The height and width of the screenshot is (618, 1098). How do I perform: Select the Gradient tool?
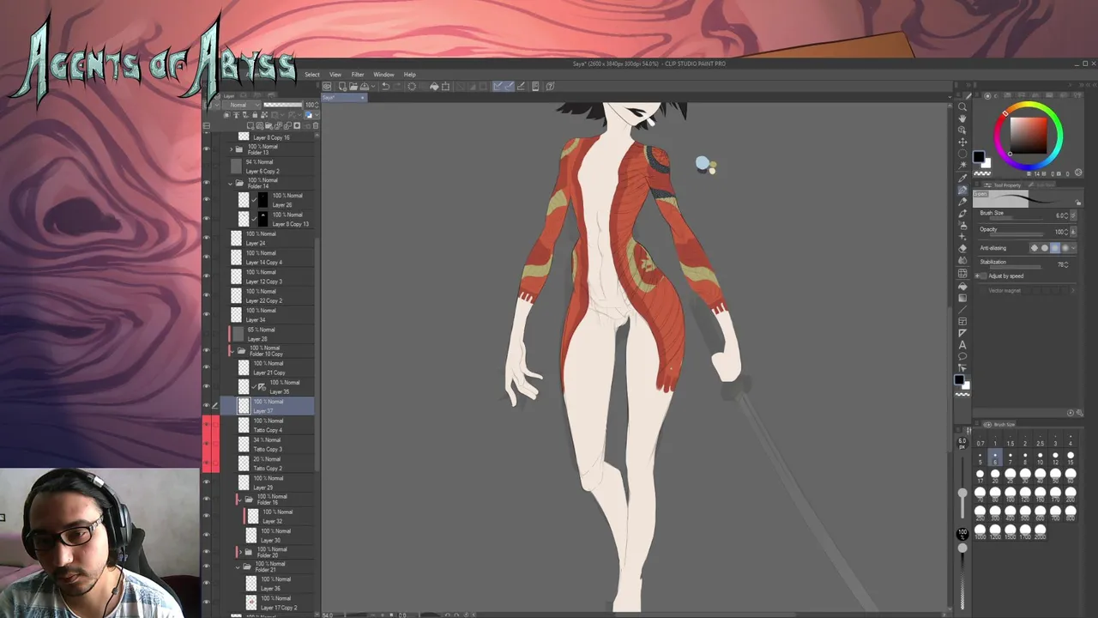(x=962, y=298)
